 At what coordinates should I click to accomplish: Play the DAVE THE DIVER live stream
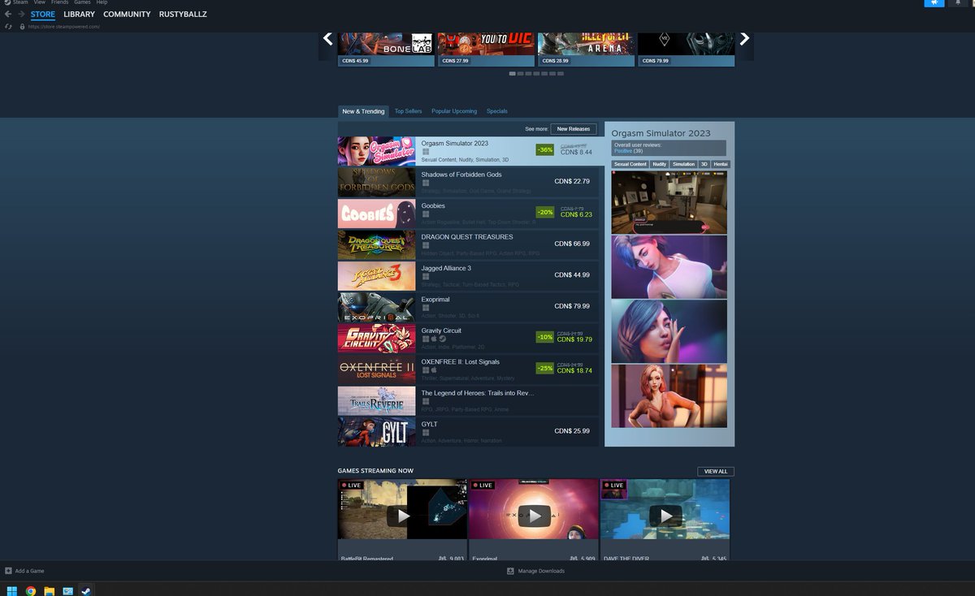[x=665, y=516]
